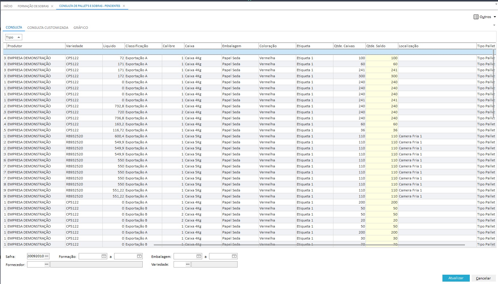Open calendar for Embalagem end date

pyautogui.click(x=234, y=256)
